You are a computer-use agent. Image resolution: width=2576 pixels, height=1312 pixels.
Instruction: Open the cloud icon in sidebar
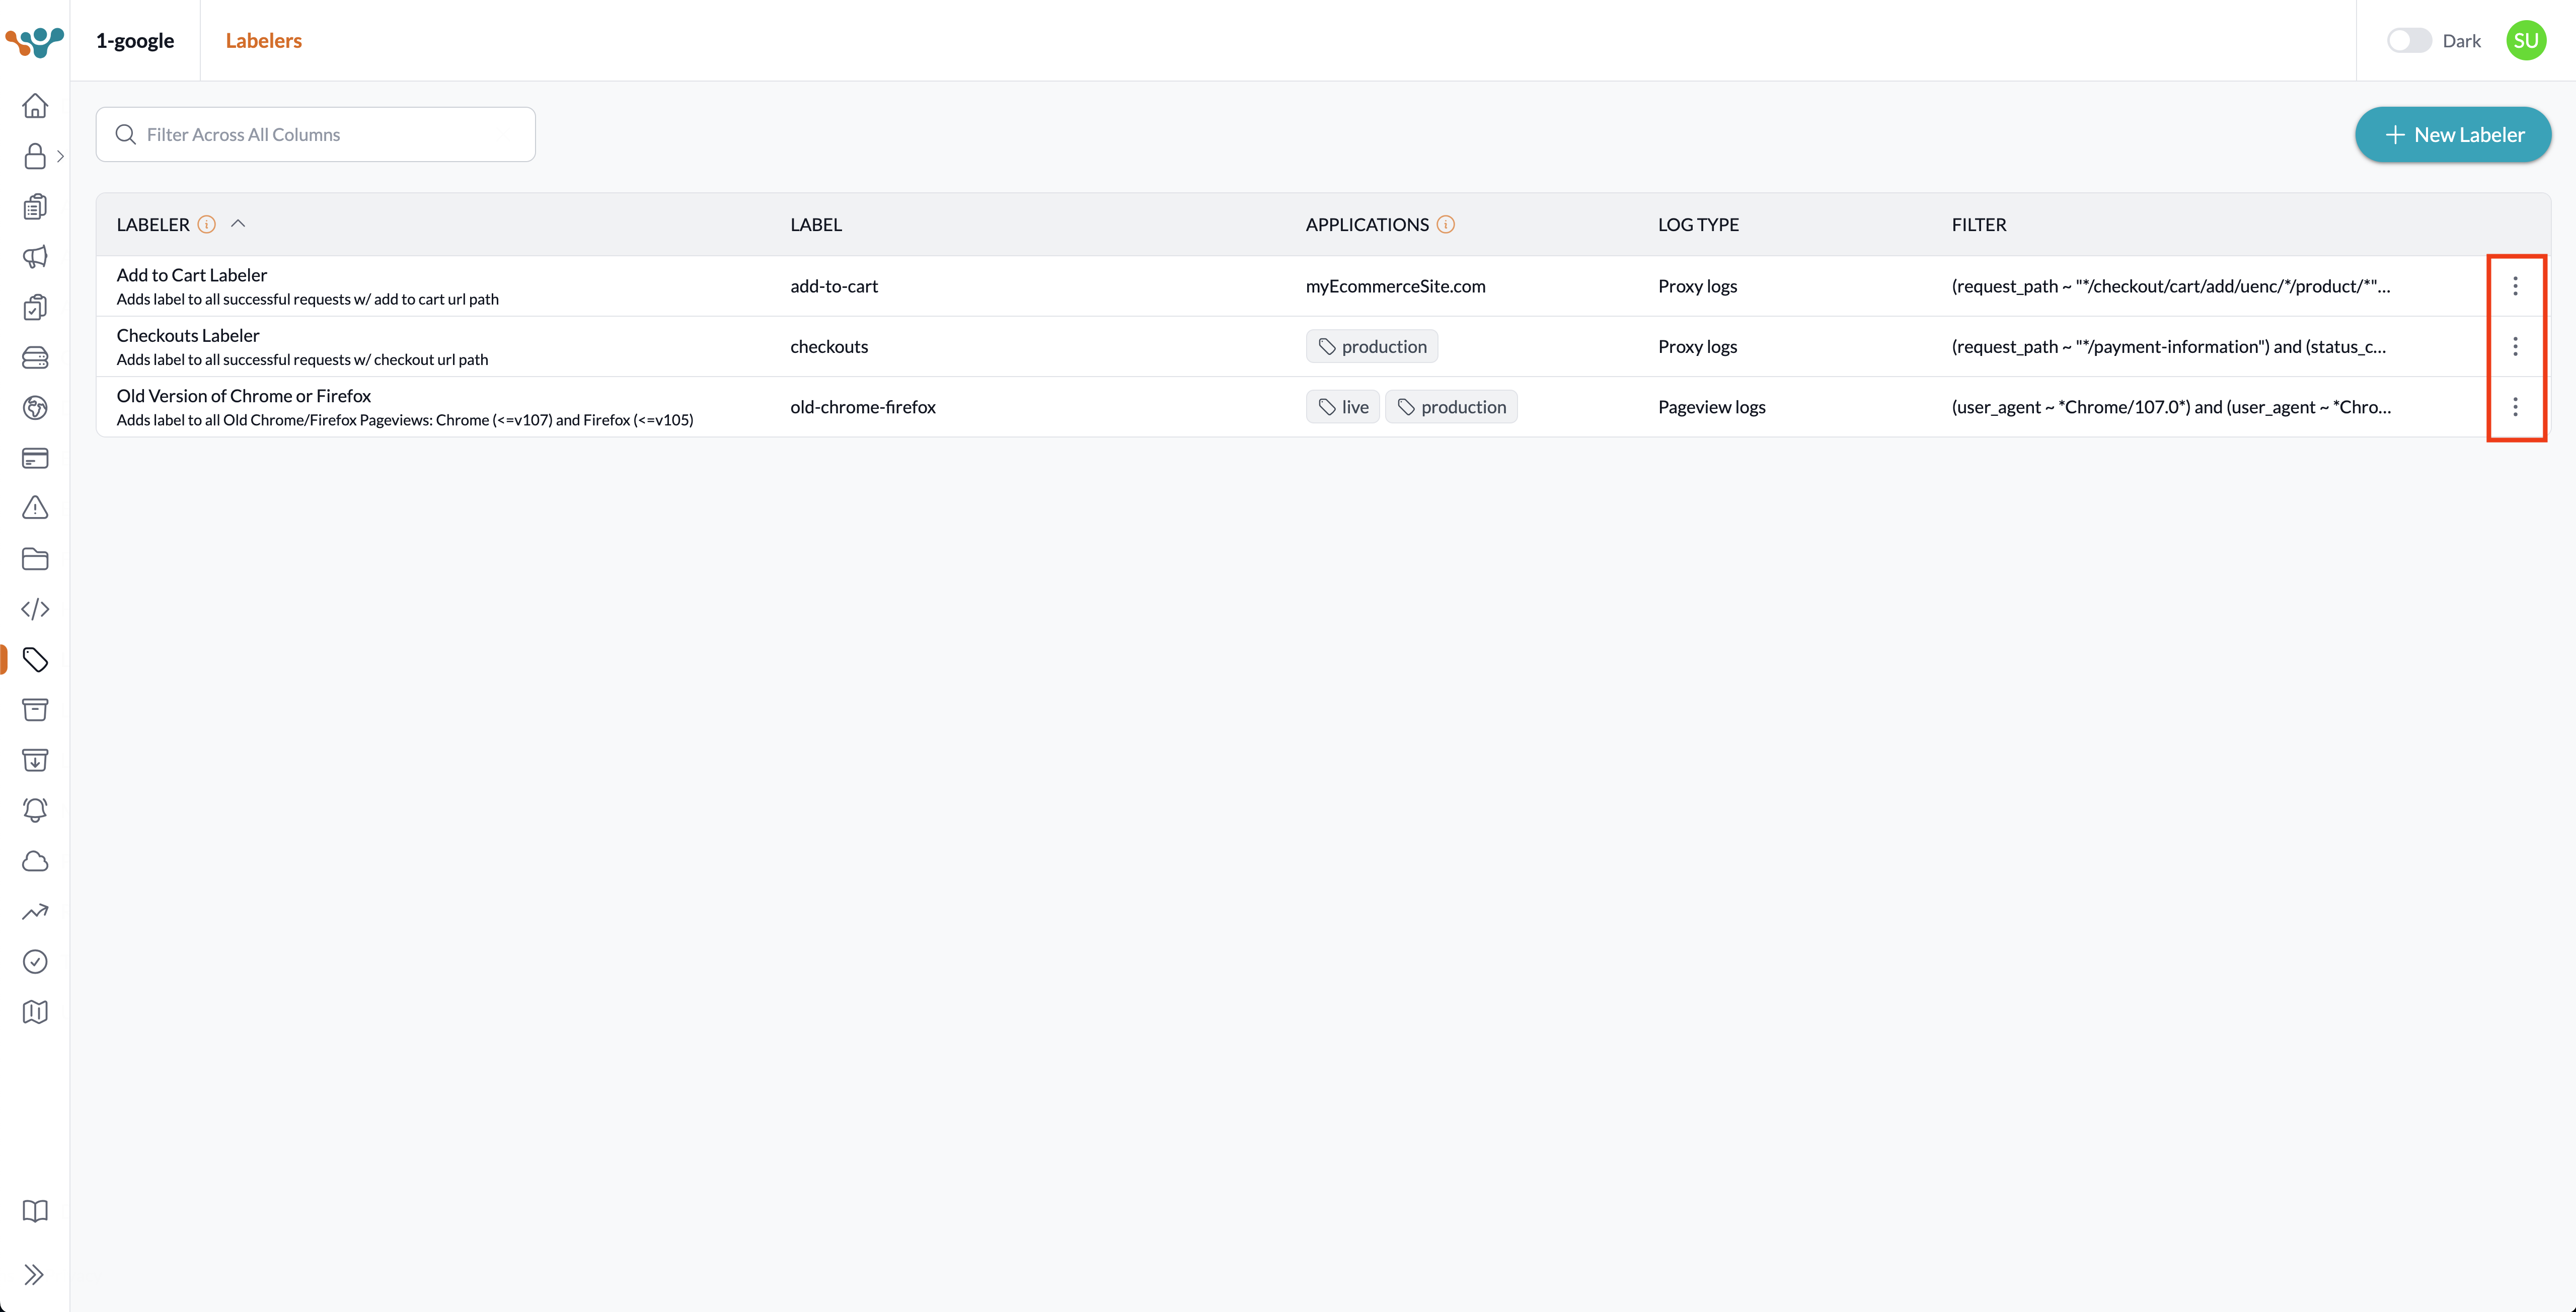35,861
